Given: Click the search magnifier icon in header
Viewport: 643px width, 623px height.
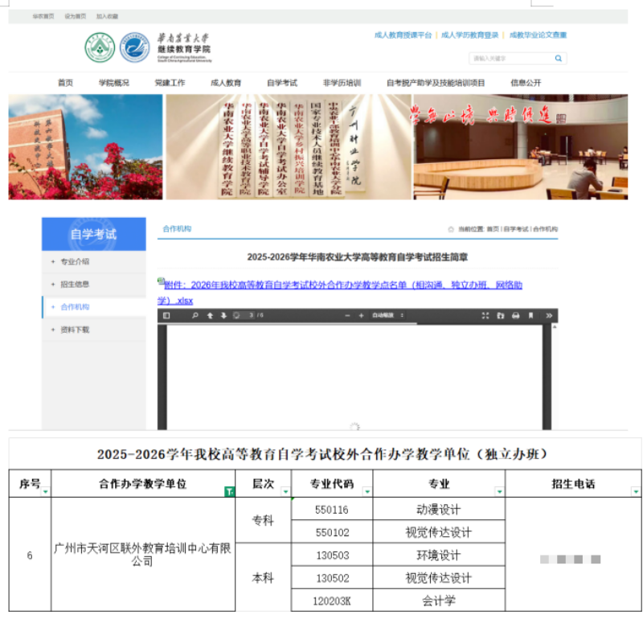Looking at the screenshot, I should [x=558, y=58].
